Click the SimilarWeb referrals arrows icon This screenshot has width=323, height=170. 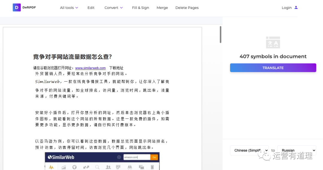point(86,167)
